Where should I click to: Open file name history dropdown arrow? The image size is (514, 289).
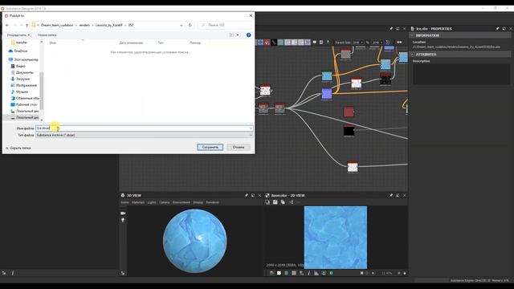click(x=251, y=128)
